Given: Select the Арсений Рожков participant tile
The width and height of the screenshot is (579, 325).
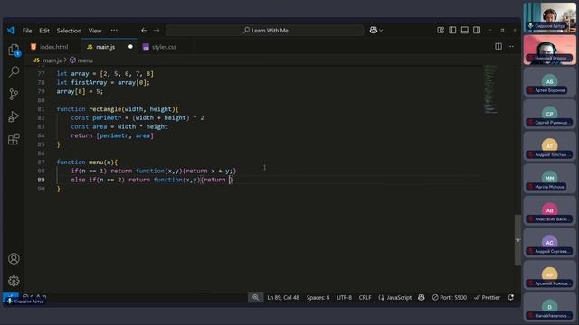Looking at the screenshot, I should [x=549, y=275].
